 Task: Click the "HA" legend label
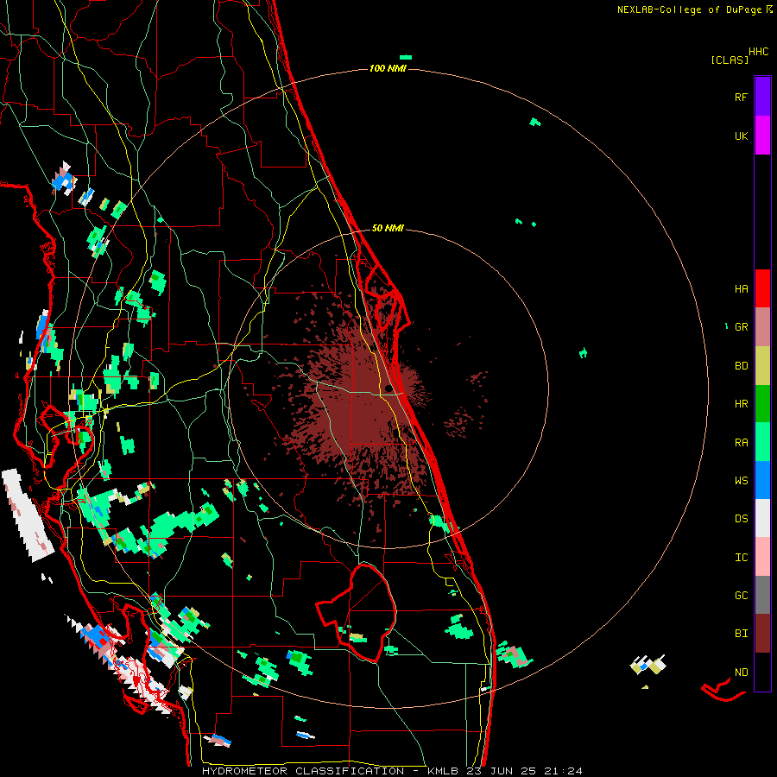point(741,289)
